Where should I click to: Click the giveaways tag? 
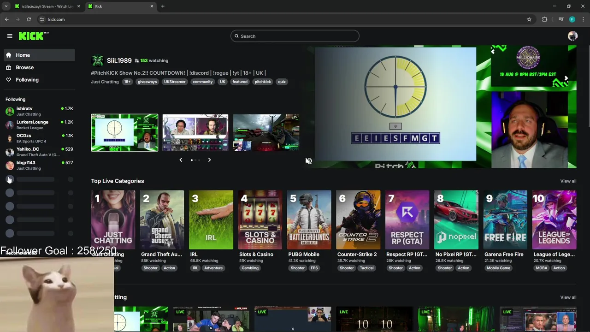click(x=147, y=82)
